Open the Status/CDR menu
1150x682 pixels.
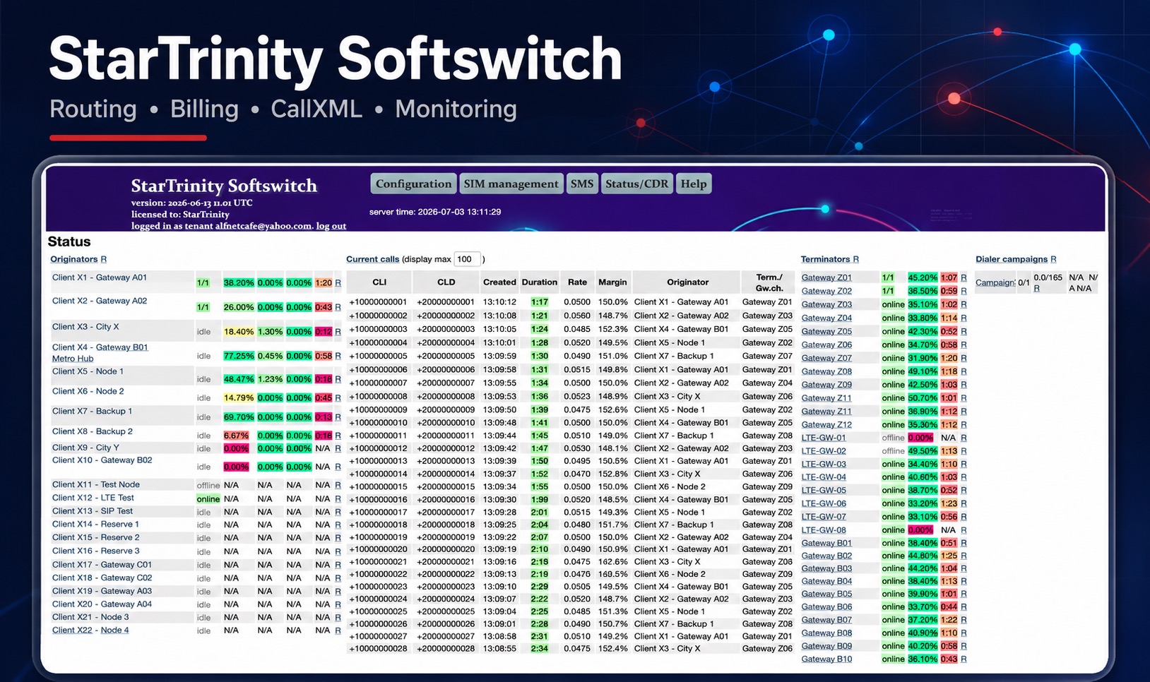pos(636,184)
